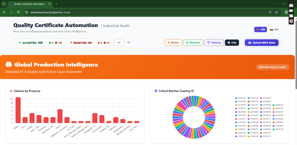Bookmark this page with the star
This screenshot has height=145, width=297.
(x=277, y=12)
